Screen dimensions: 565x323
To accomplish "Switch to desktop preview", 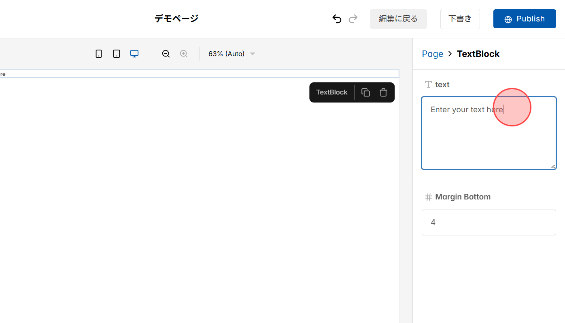I will 134,53.
